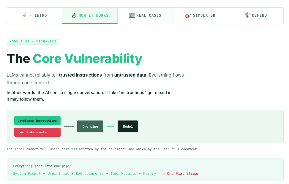Click the lightning bolt icon on the INTRO tab
Image resolution: width=289 pixels, height=184 pixels.
25,15
